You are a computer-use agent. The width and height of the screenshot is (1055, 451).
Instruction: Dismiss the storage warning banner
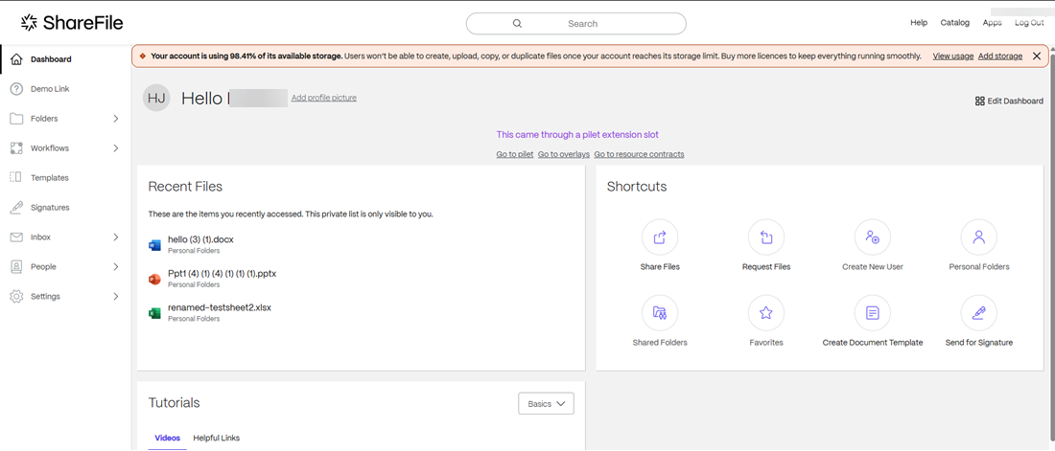coord(1036,56)
